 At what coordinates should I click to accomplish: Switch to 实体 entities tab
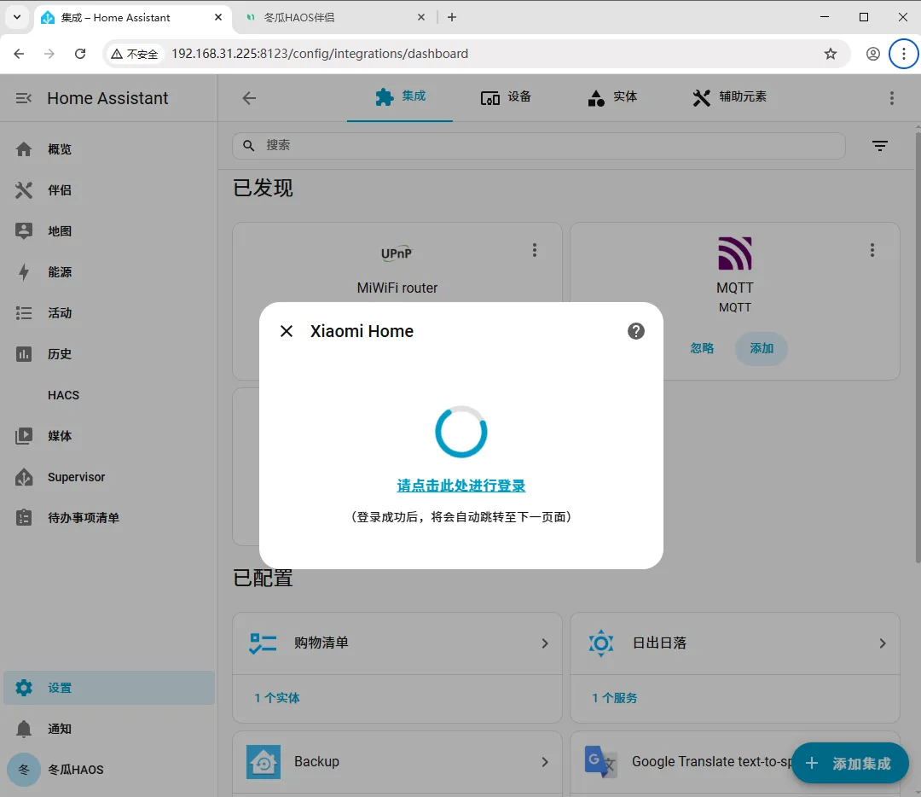point(612,97)
